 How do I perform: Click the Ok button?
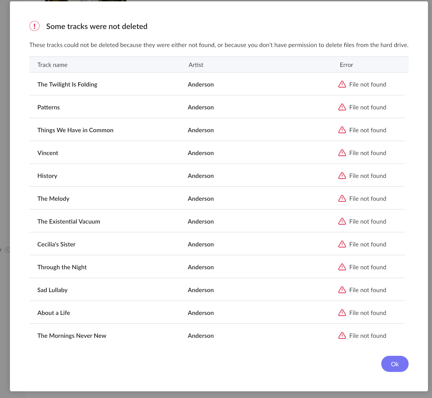tap(395, 364)
